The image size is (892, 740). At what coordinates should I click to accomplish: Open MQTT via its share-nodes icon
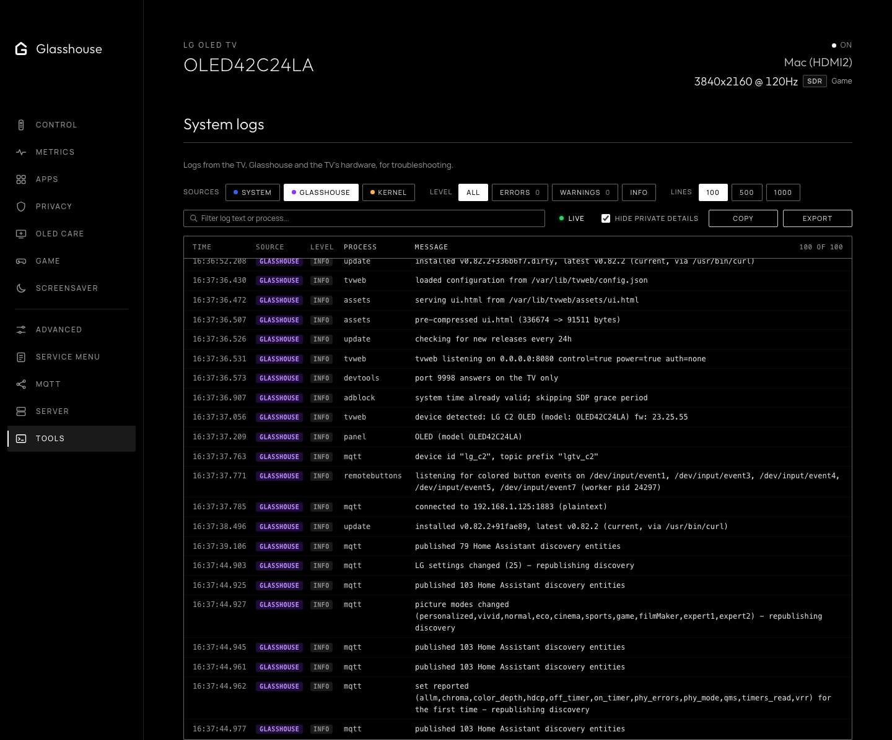(21, 384)
